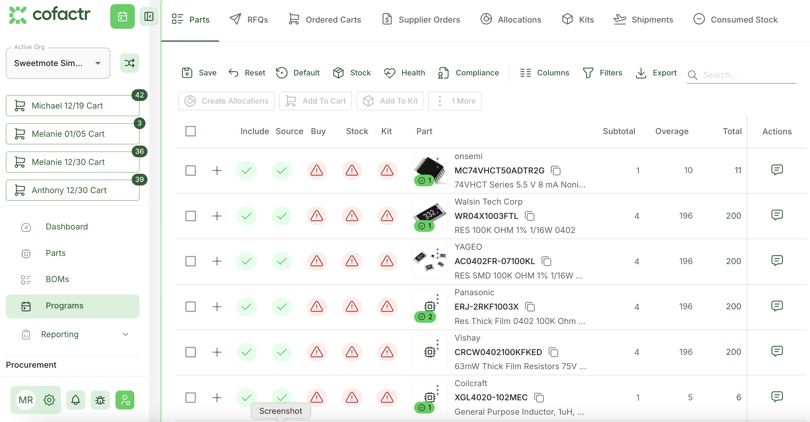
Task: Check the Walsin WR04X1003FTL row checkbox
Action: [191, 216]
